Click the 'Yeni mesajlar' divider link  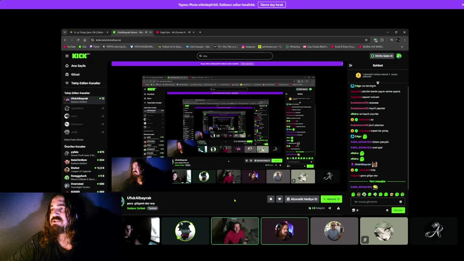(x=377, y=181)
